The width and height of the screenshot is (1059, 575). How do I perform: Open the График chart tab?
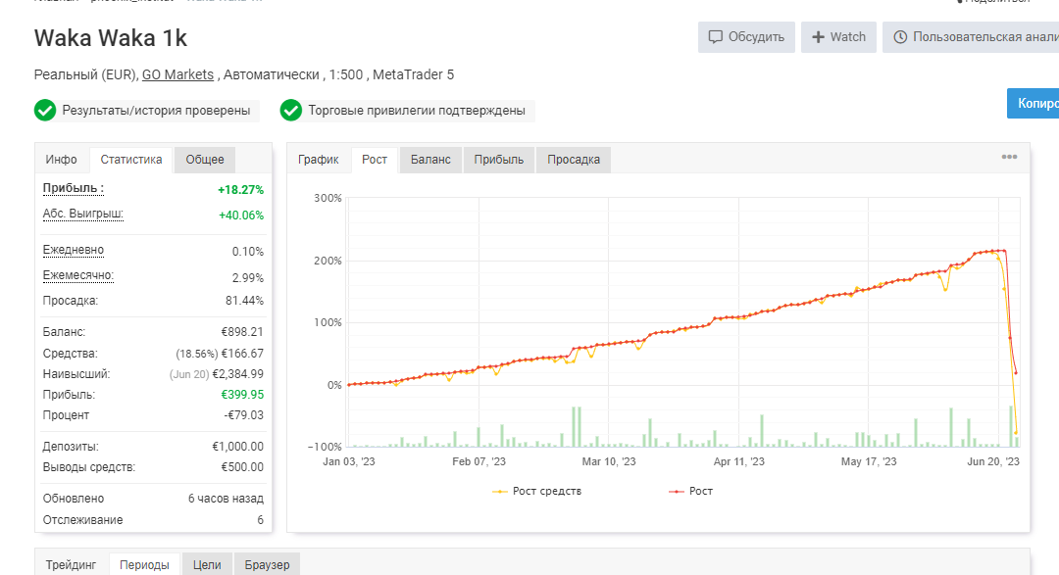(x=318, y=160)
